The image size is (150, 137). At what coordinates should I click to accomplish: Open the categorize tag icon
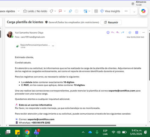(51, 11)
